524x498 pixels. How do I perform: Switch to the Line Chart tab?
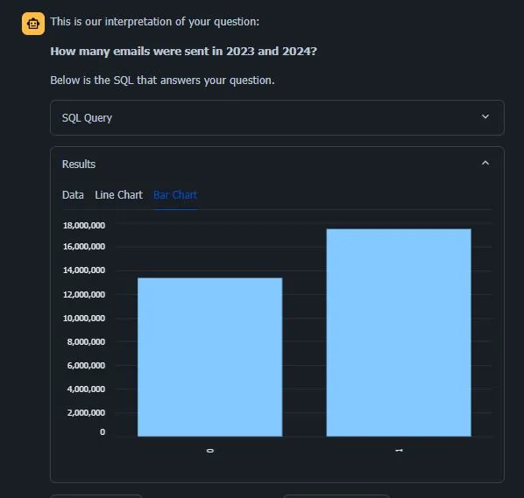(118, 195)
